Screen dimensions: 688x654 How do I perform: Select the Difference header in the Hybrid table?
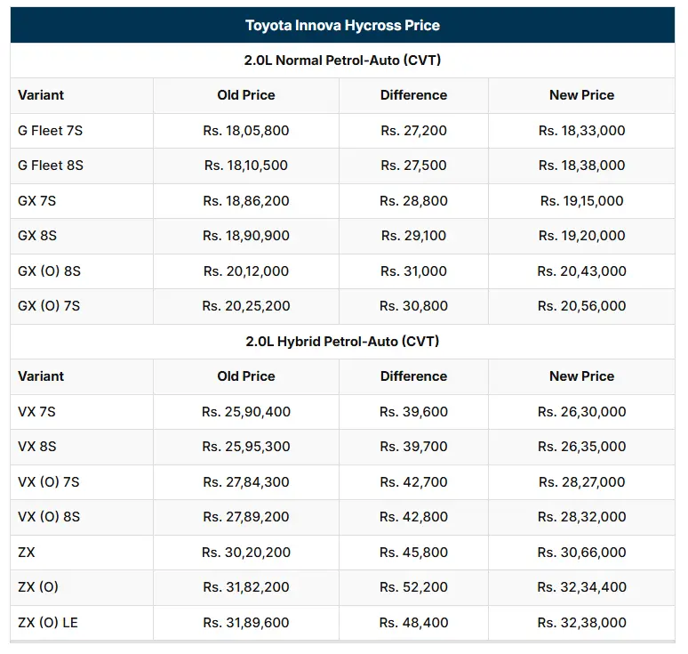(x=413, y=376)
